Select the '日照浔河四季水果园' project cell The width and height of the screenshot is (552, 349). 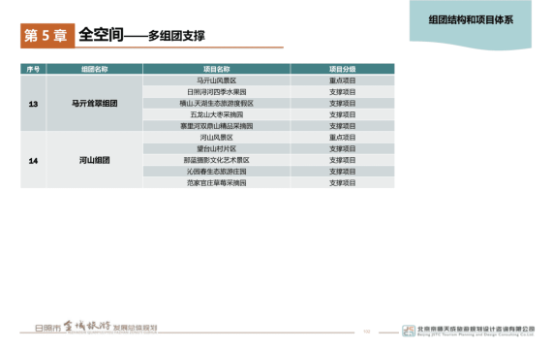pyautogui.click(x=217, y=92)
